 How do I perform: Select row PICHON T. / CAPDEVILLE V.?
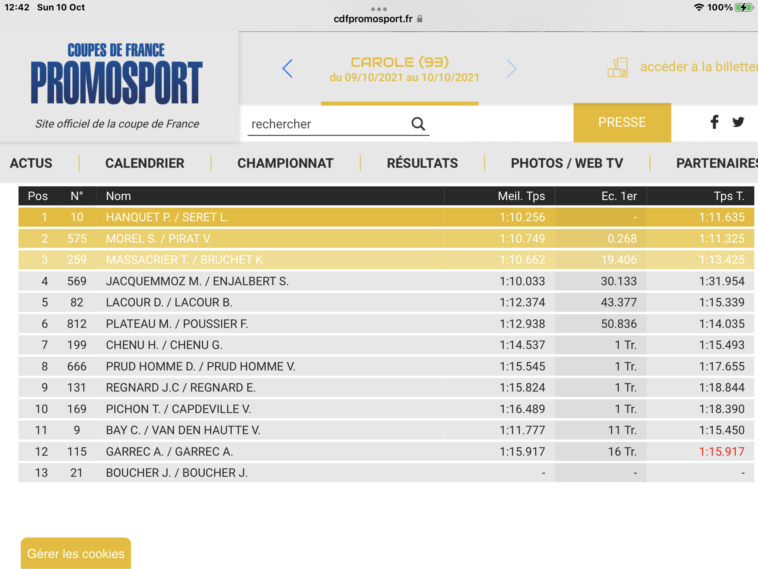(x=386, y=409)
